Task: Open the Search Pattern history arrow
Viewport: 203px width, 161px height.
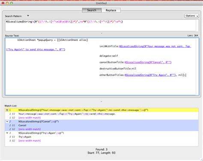Action: 28,16
